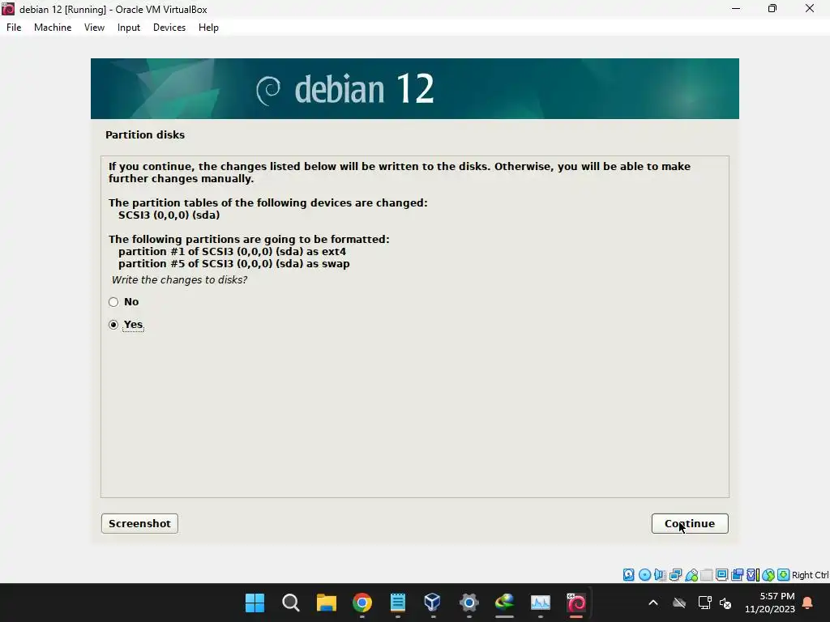The width and height of the screenshot is (830, 622).
Task: Select the No radio button
Action: pos(113,302)
